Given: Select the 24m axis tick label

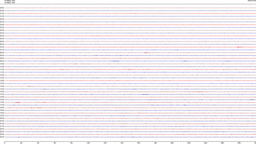Looking at the screenshot, I should pos(206,143).
